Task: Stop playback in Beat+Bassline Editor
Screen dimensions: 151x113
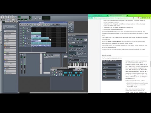Action: (54, 70)
